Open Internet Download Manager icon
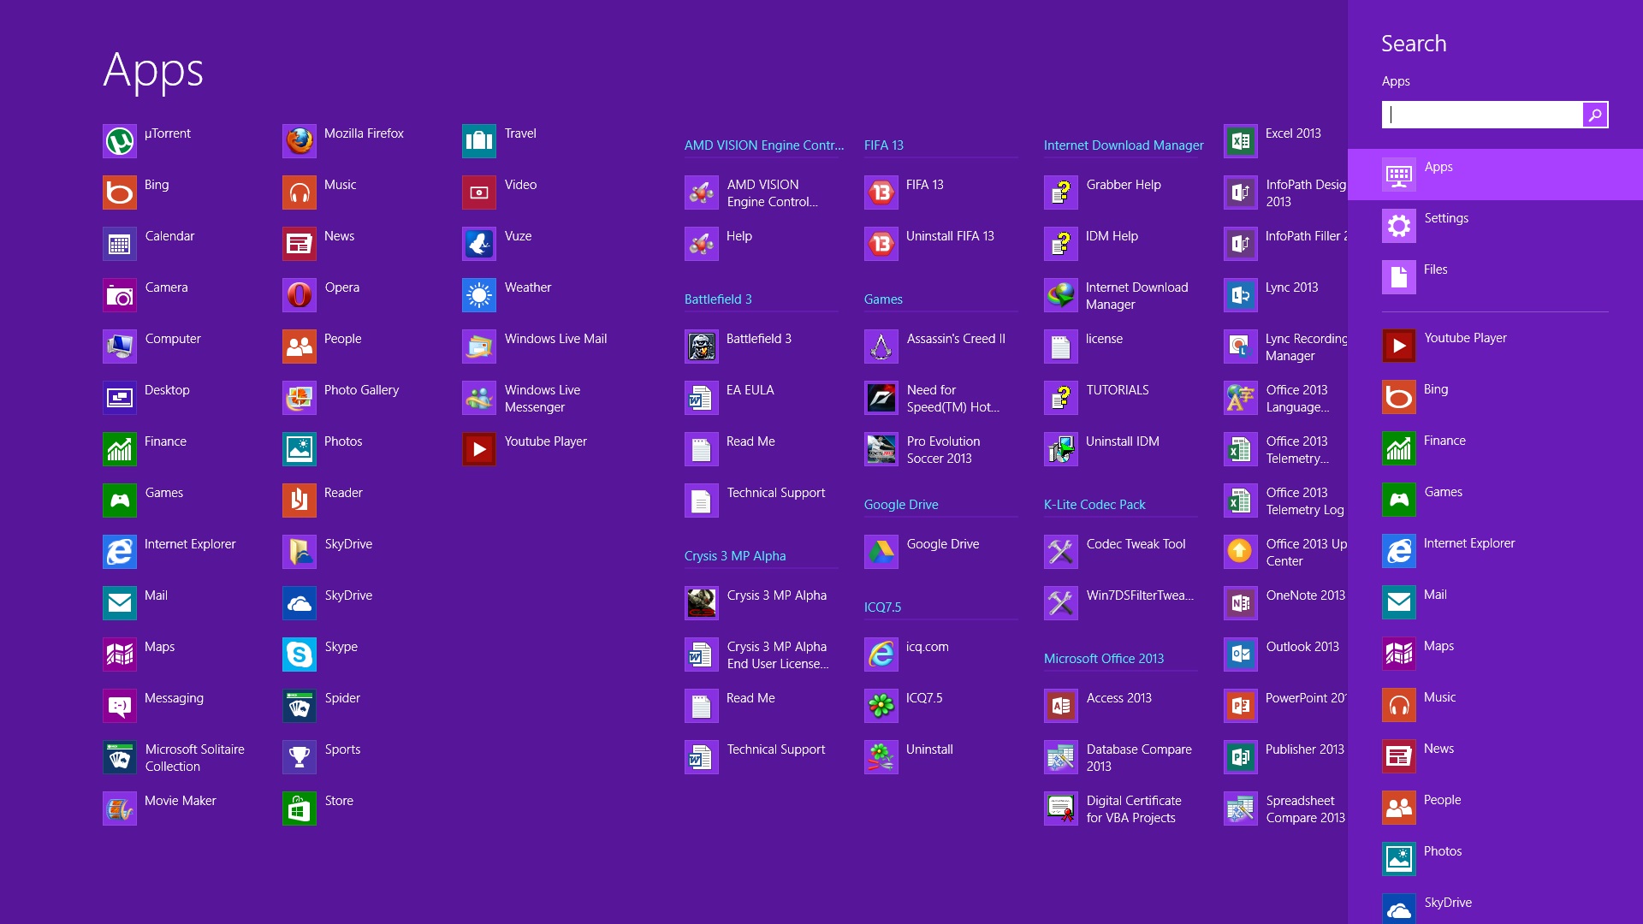The image size is (1643, 924). point(1061,295)
